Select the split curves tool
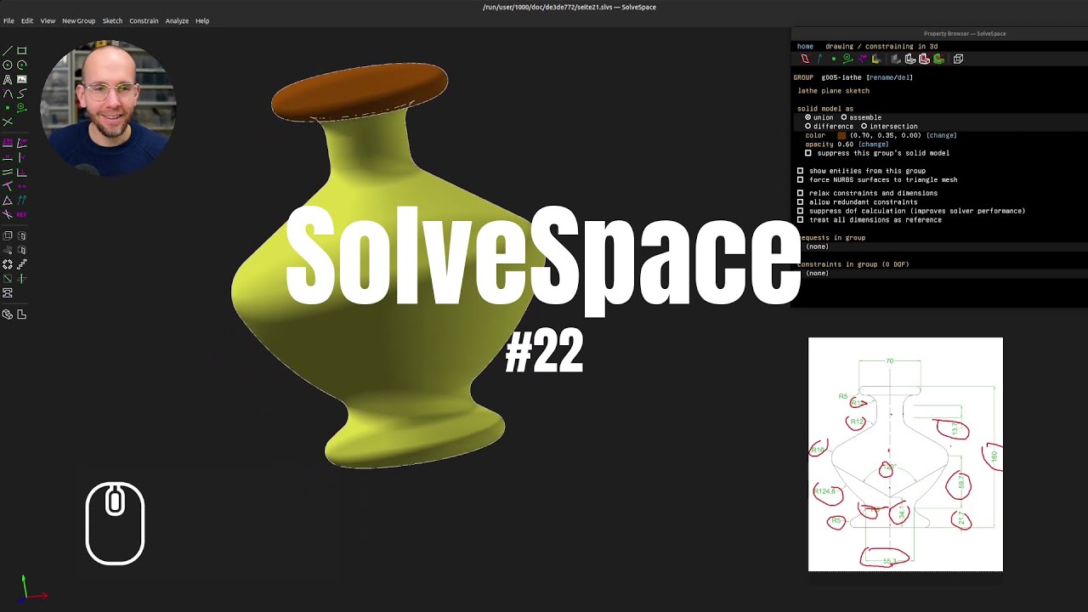 [8, 122]
